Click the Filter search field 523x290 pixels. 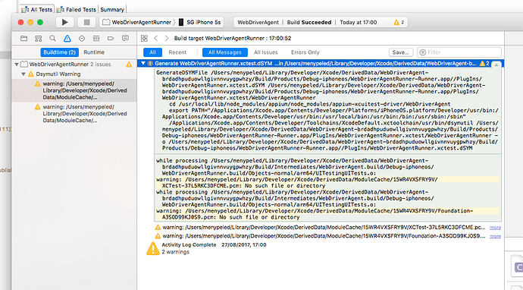point(459,52)
